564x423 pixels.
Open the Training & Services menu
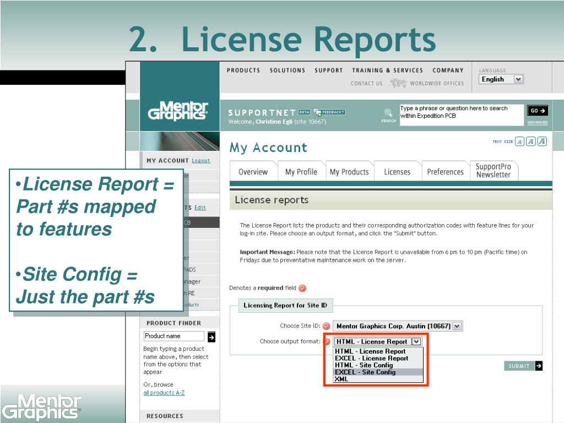(387, 70)
